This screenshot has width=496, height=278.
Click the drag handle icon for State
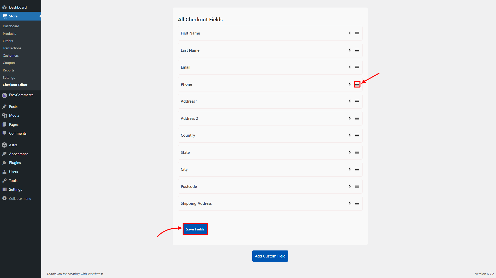pyautogui.click(x=357, y=152)
